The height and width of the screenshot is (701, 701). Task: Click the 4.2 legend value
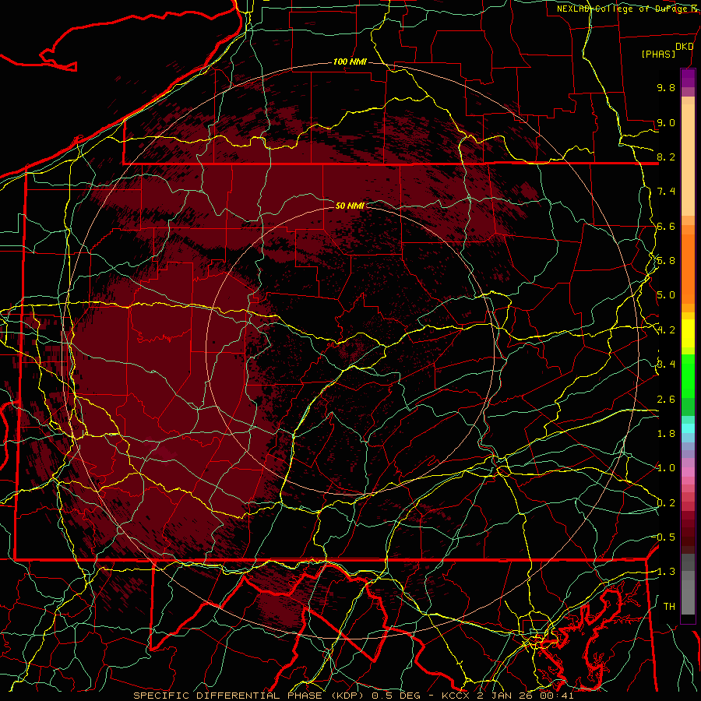tap(666, 330)
